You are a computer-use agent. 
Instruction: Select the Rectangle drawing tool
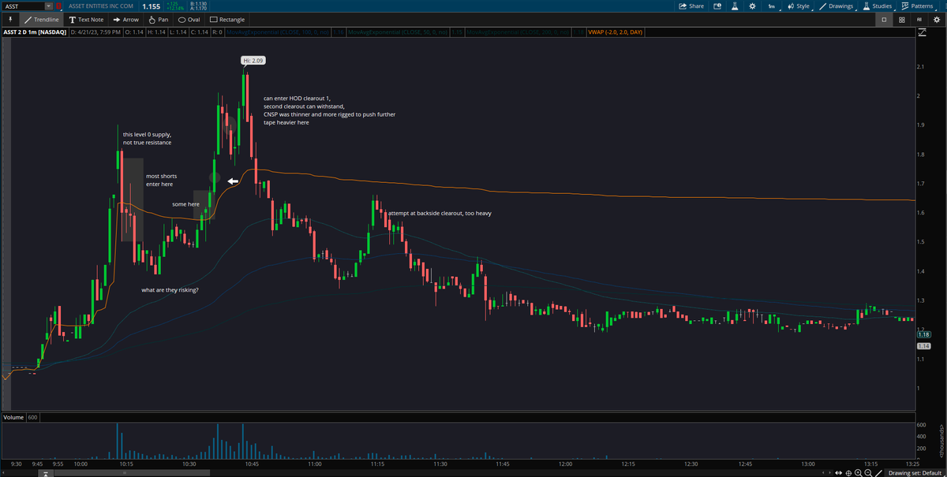[228, 19]
